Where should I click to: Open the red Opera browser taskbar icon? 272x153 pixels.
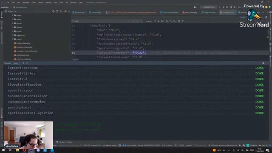point(24,150)
